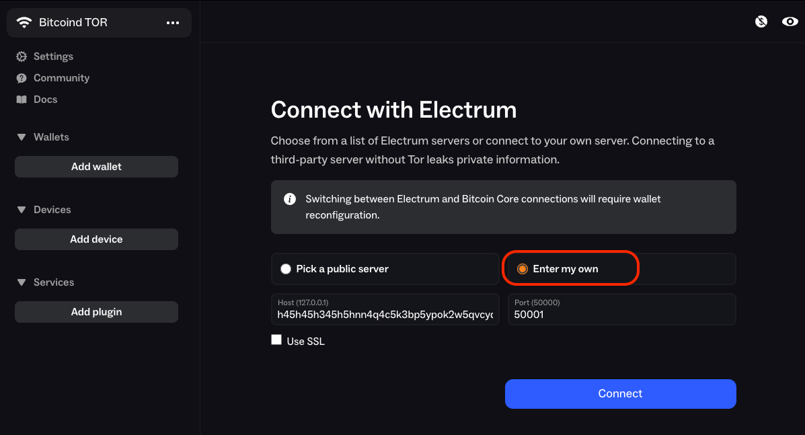Toggle the crossed-out dollar price display icon
This screenshot has width=805, height=435.
[x=761, y=21]
